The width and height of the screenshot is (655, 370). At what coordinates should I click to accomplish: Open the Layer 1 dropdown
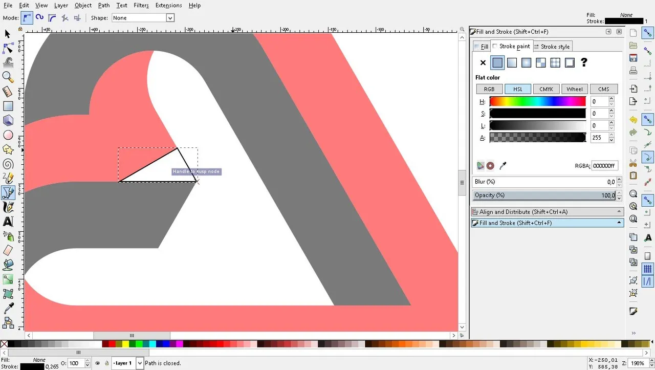(x=140, y=363)
